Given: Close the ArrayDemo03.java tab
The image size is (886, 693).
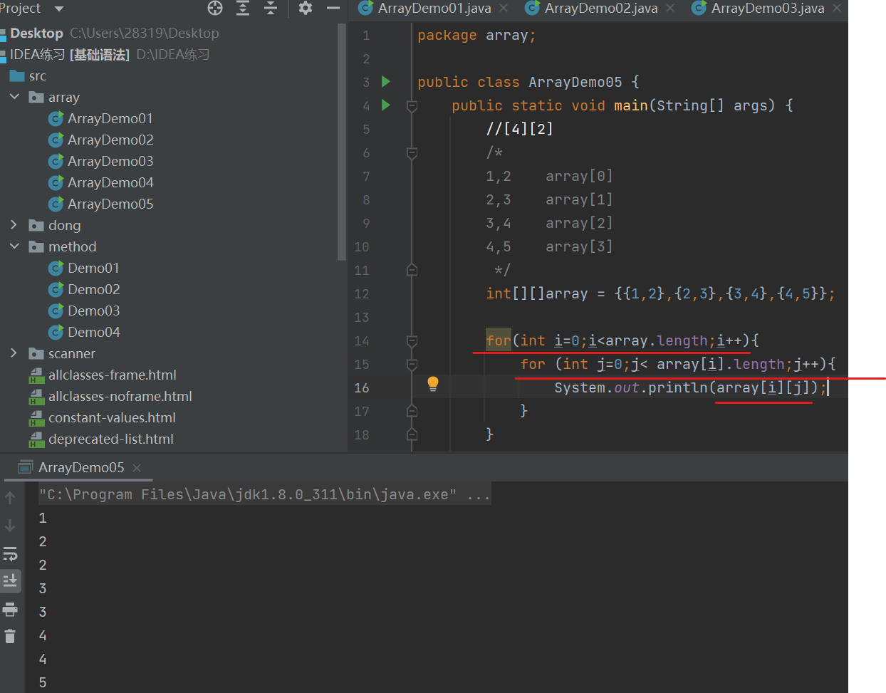Looking at the screenshot, I should coord(837,8).
